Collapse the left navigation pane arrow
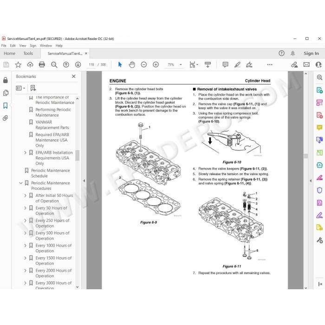325x325 pixels. pos(84,181)
